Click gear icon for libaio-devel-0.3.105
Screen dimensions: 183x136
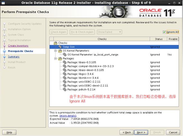[x=64, y=70]
